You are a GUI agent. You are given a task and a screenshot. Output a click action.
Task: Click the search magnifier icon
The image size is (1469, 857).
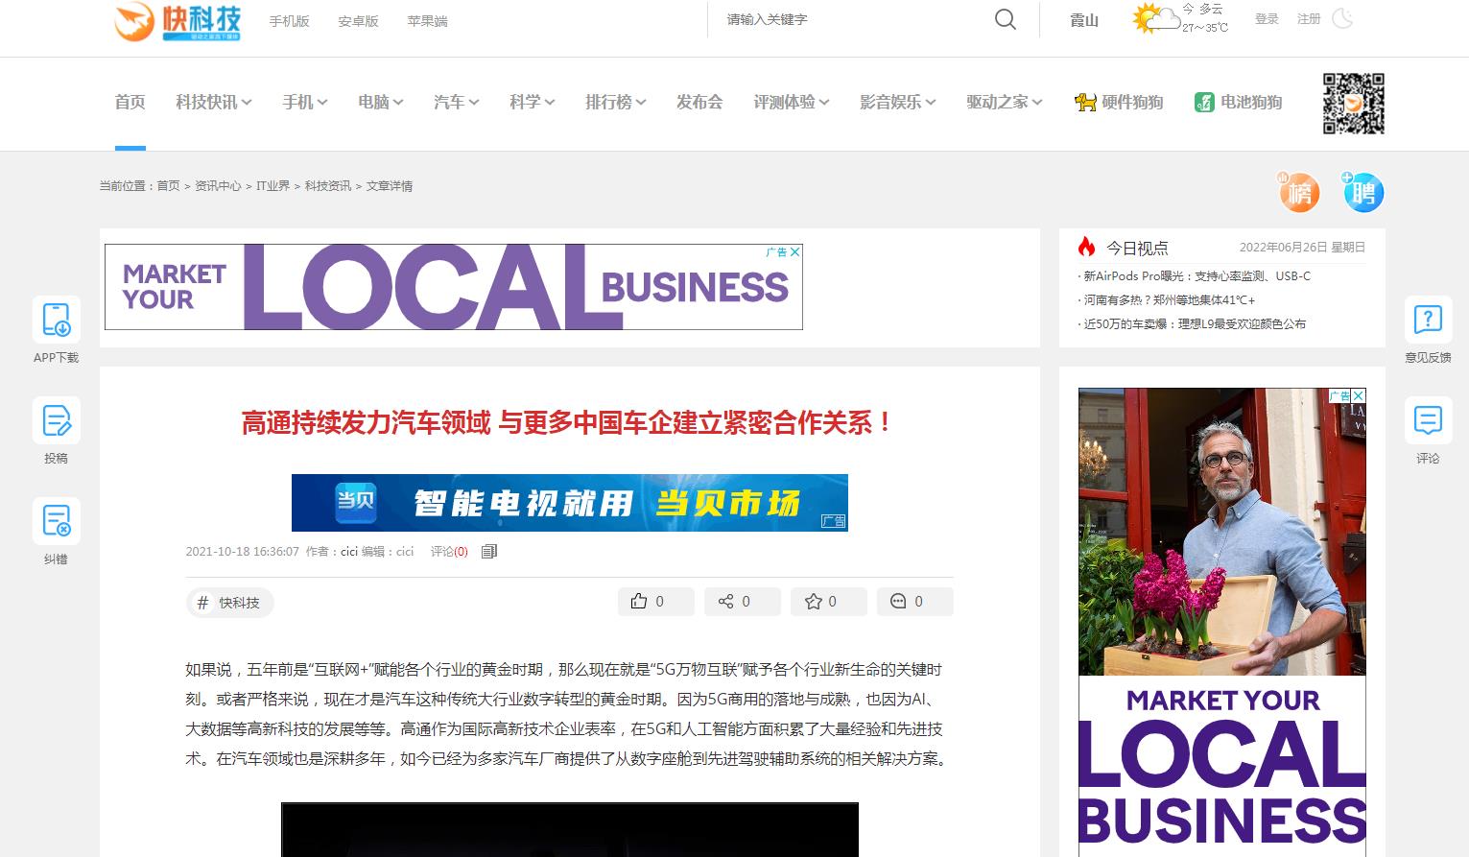point(1005,19)
